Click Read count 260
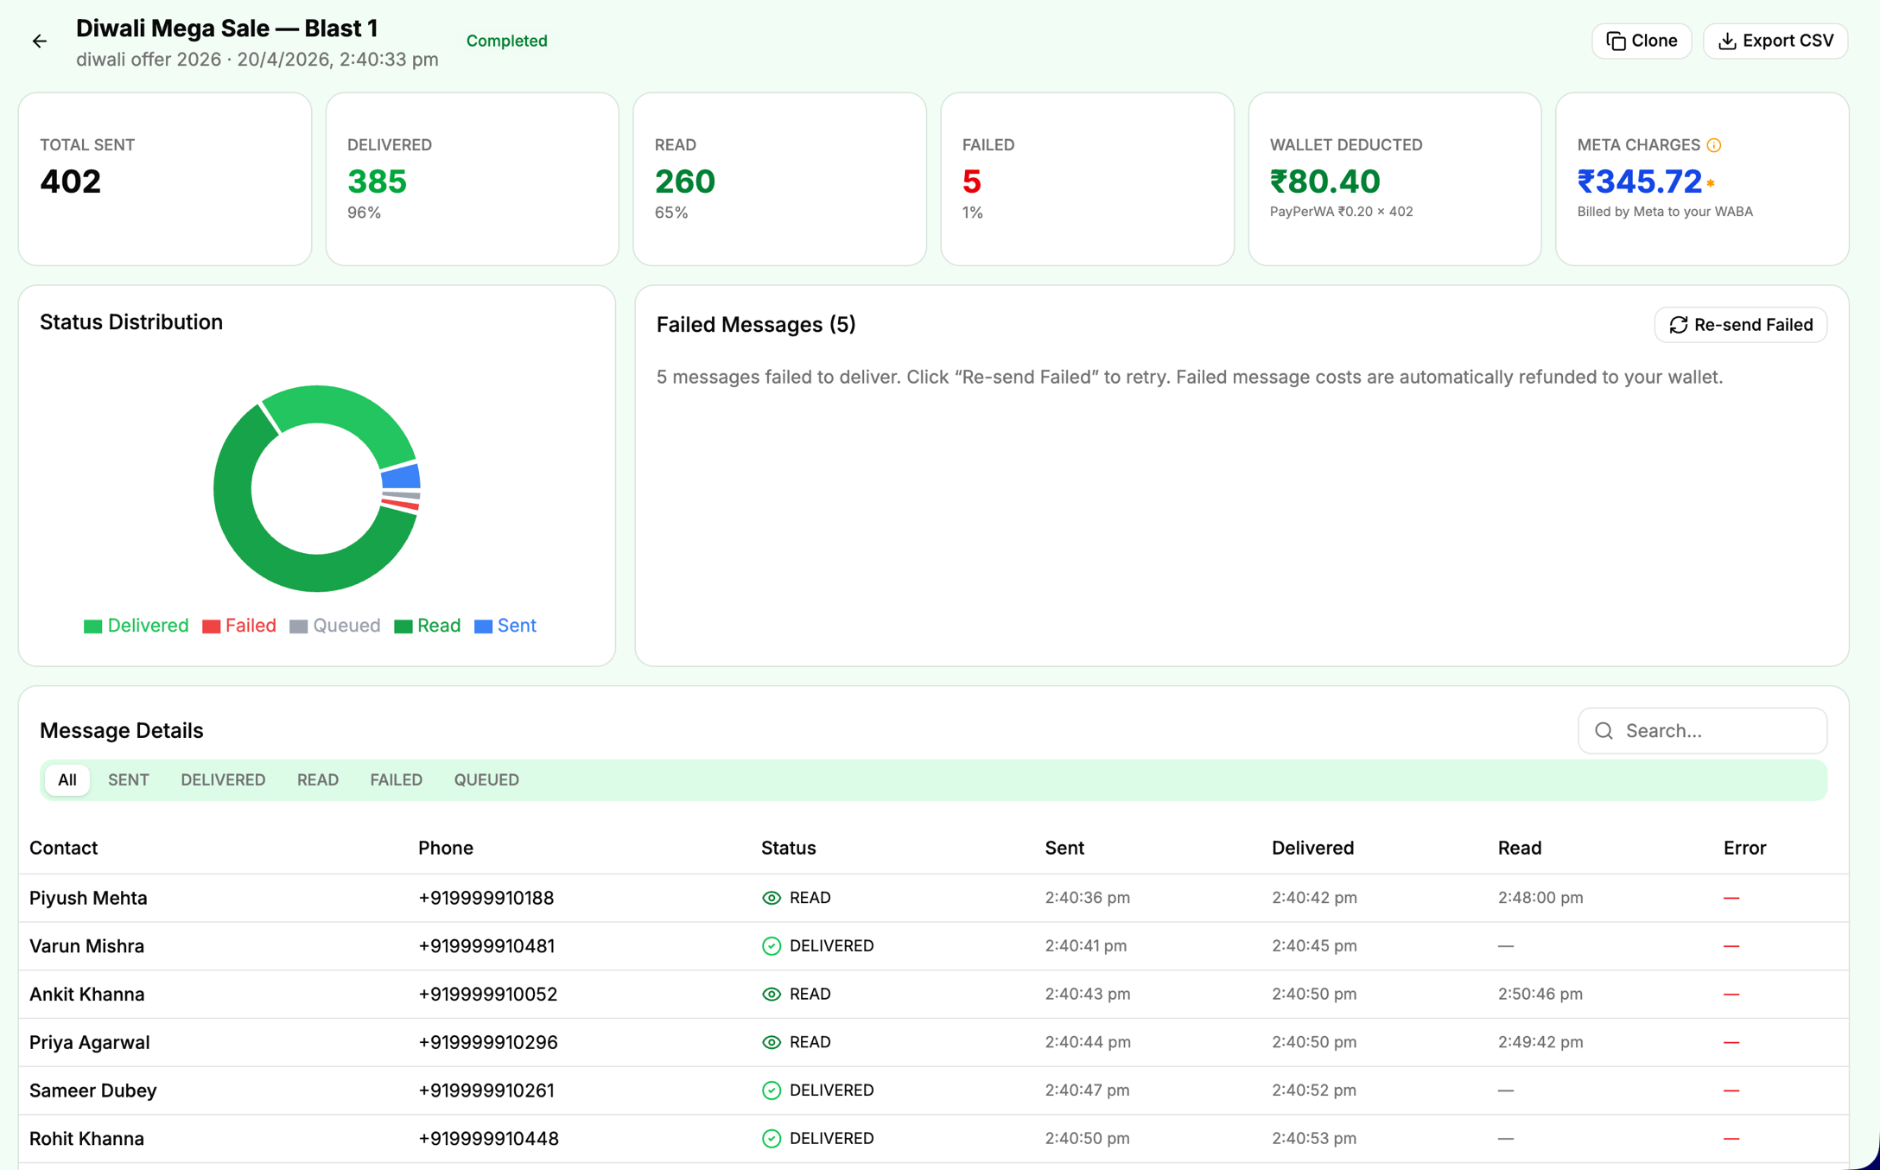1880x1170 pixels. (685, 181)
